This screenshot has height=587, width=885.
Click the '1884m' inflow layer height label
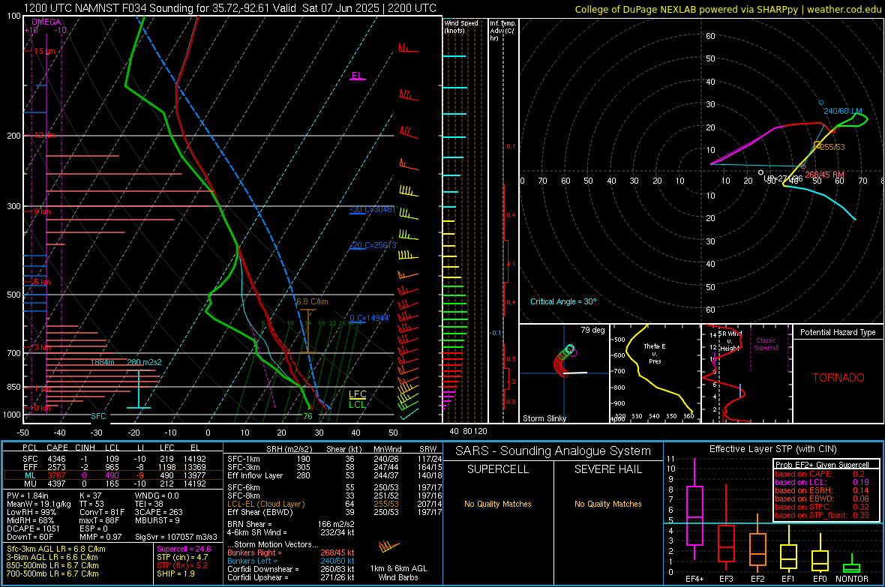[x=102, y=362]
